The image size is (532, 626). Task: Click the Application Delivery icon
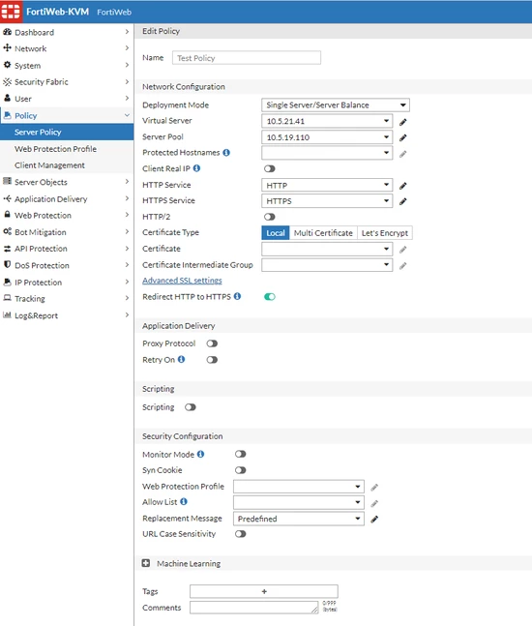click(x=7, y=198)
